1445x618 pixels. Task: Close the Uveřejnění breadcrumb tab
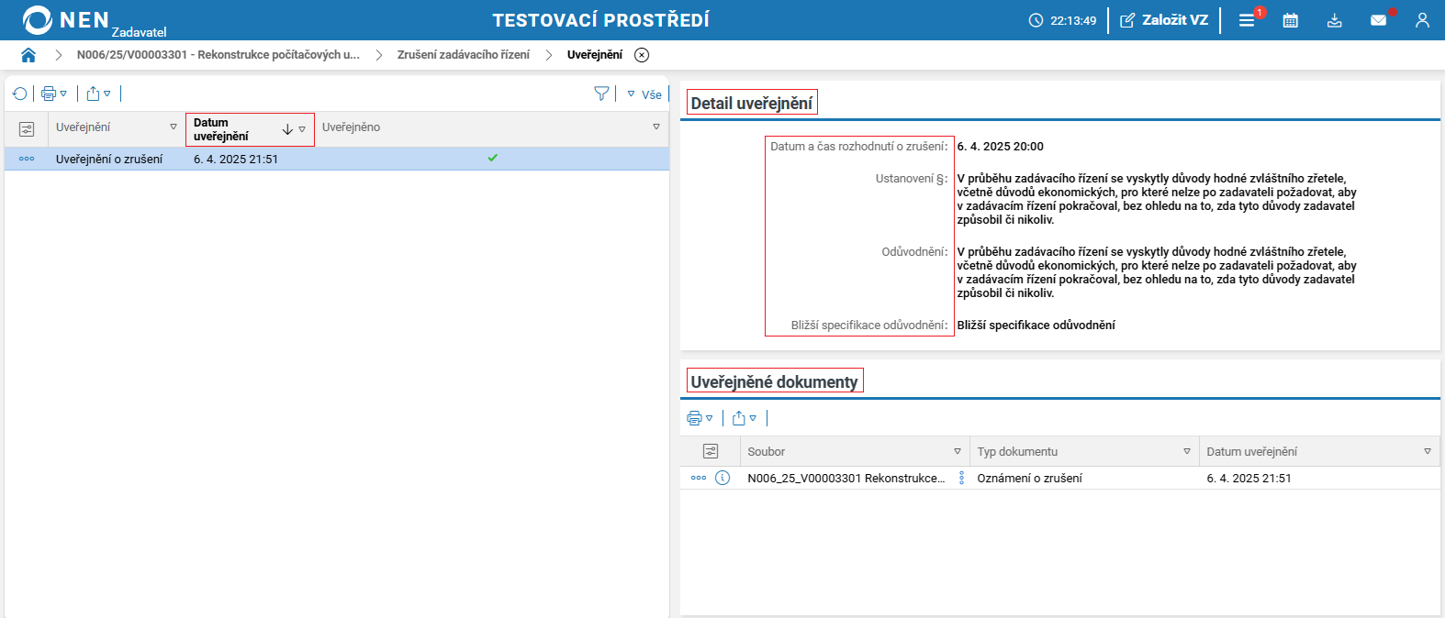pos(642,55)
